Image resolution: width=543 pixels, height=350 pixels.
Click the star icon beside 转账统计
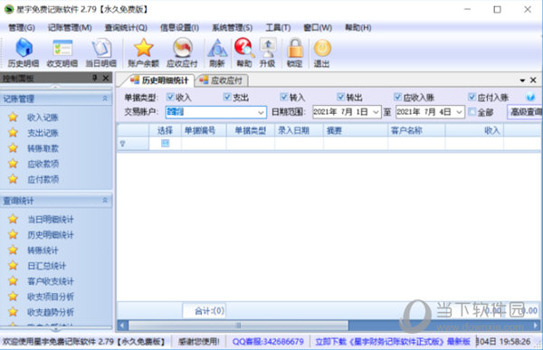point(14,250)
